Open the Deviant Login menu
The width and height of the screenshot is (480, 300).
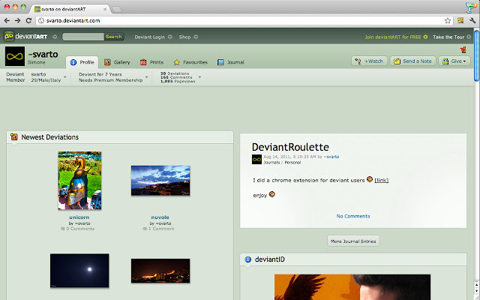150,37
